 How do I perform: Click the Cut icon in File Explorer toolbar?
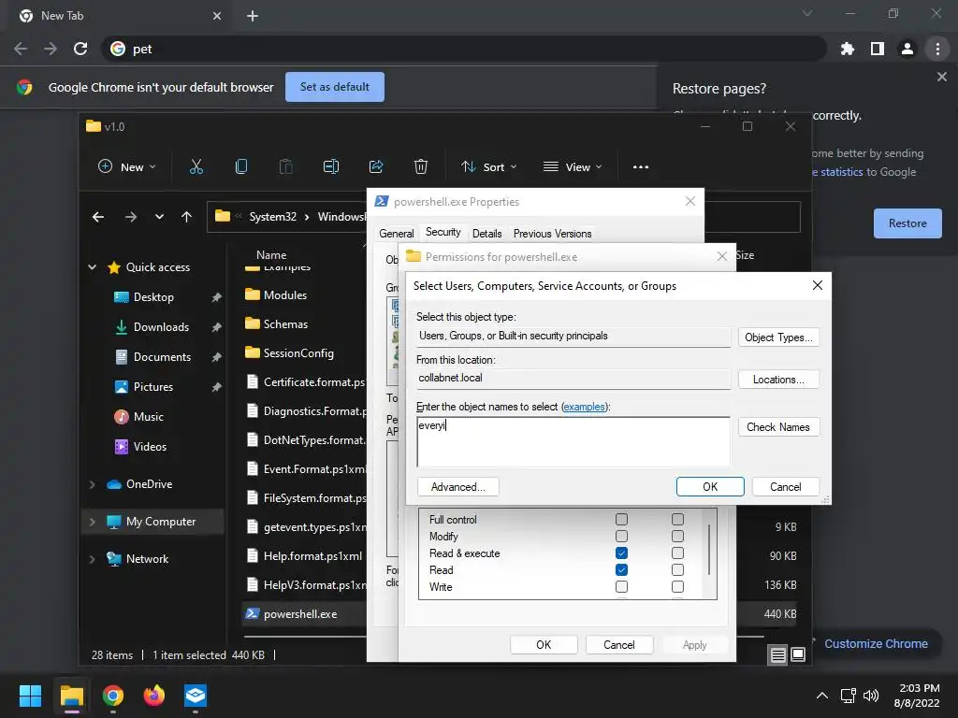coord(196,166)
